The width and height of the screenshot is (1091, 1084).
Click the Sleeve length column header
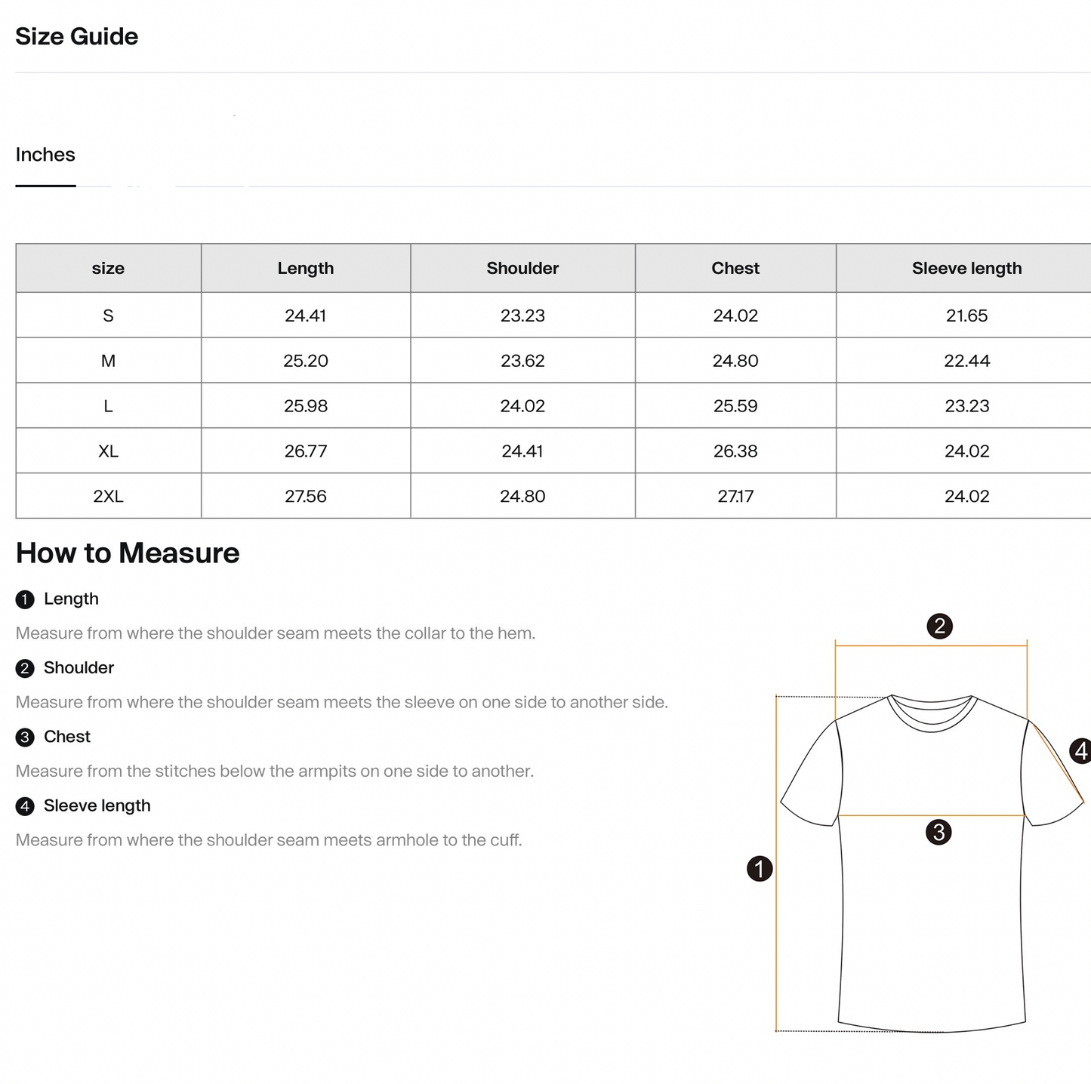point(966,268)
